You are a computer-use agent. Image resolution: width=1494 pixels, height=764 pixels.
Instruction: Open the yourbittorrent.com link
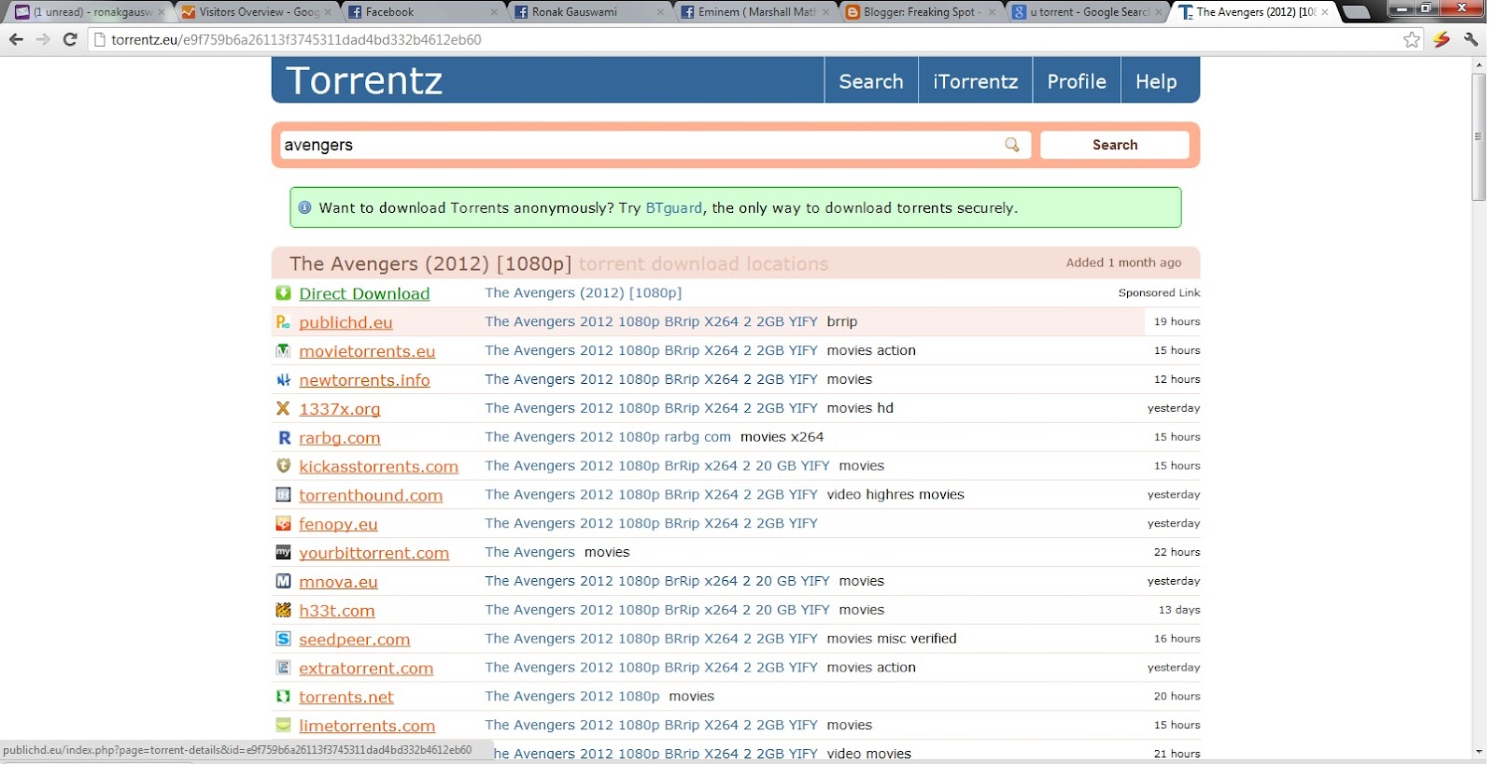(373, 553)
